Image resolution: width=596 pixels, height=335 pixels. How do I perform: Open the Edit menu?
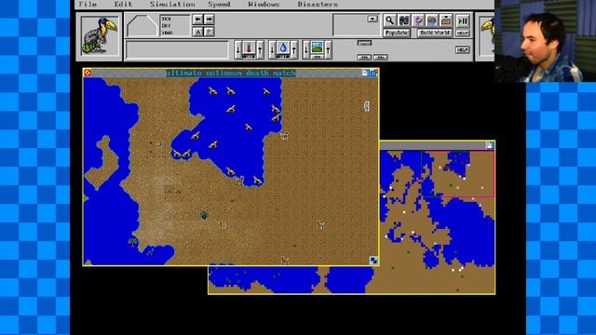(123, 4)
